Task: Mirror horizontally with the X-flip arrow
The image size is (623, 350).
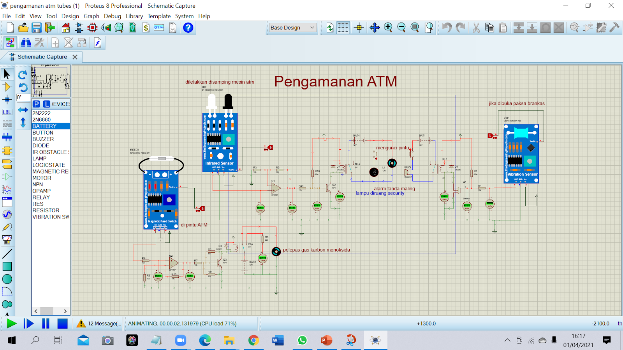Action: 23,110
